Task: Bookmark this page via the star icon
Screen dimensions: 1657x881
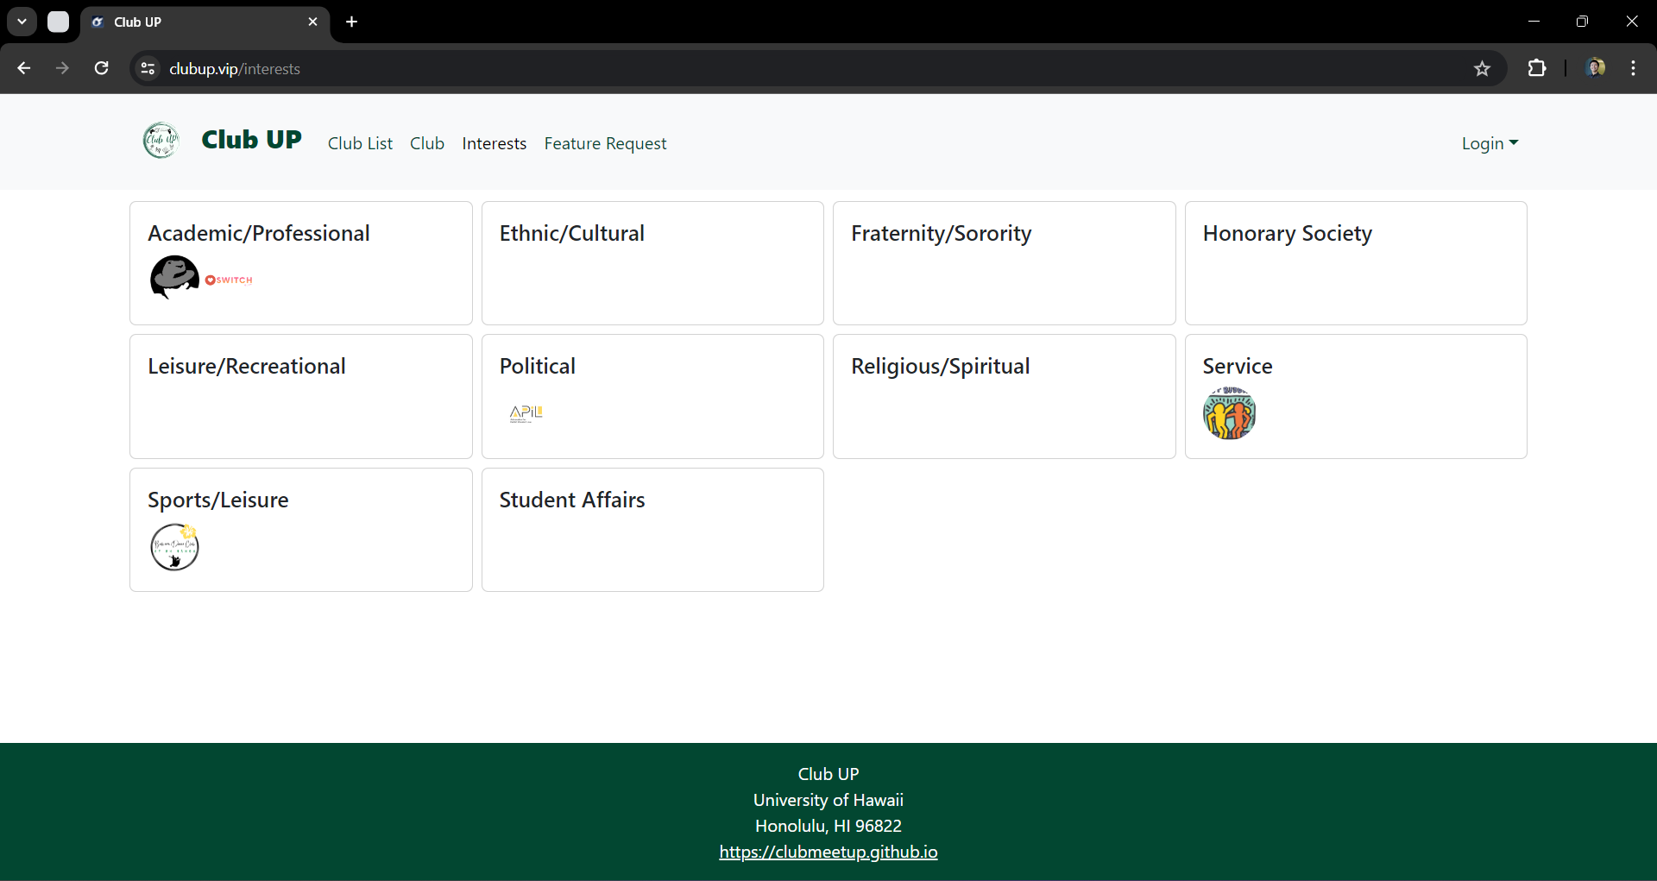Action: click(x=1483, y=68)
